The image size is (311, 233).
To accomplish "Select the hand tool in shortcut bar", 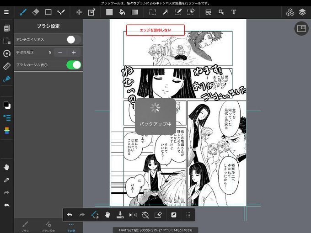I will (107, 215).
